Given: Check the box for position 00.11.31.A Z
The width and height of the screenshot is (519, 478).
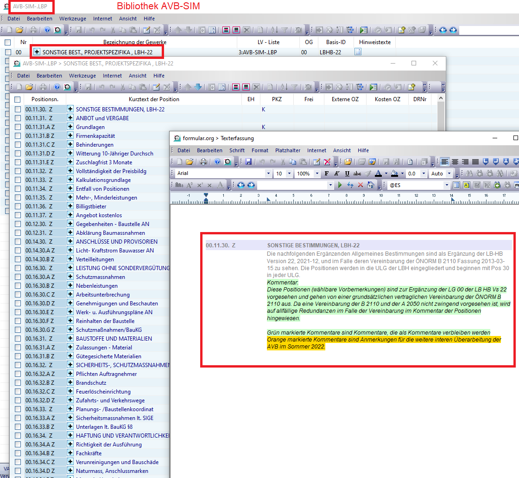Looking at the screenshot, I should pos(18,127).
